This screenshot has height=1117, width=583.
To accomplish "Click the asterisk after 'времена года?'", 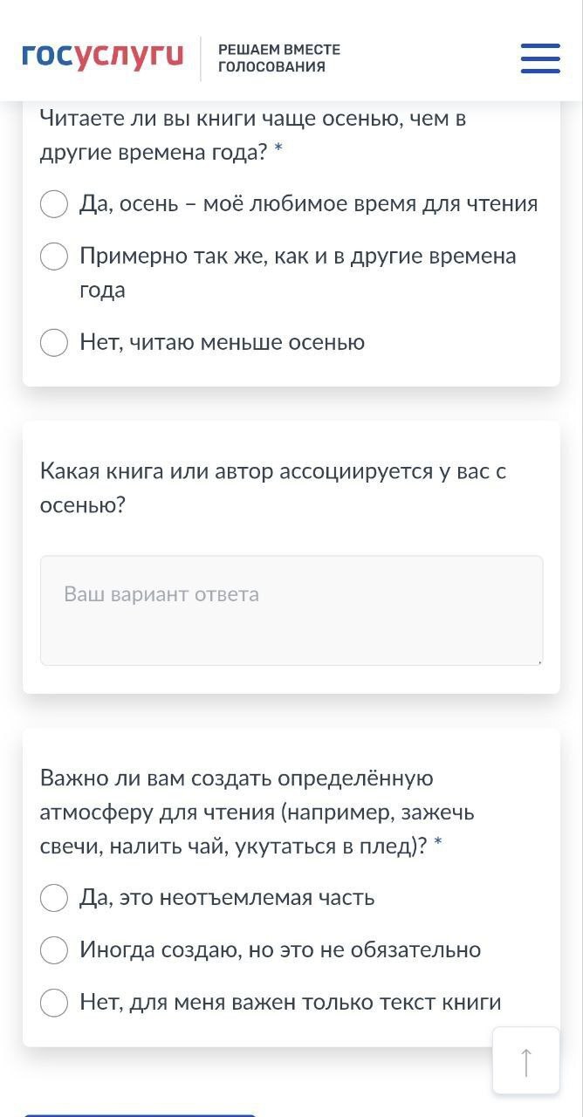I will pos(278,152).
